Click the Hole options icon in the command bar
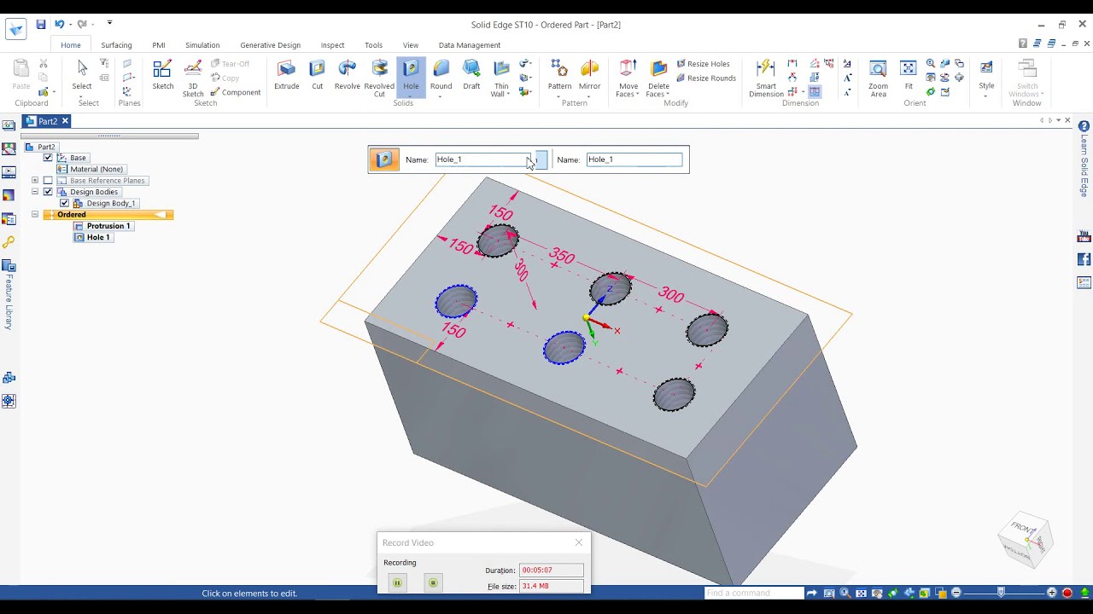1093x614 pixels. 384,159
